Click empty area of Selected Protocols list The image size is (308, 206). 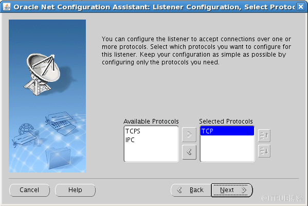click(227, 148)
